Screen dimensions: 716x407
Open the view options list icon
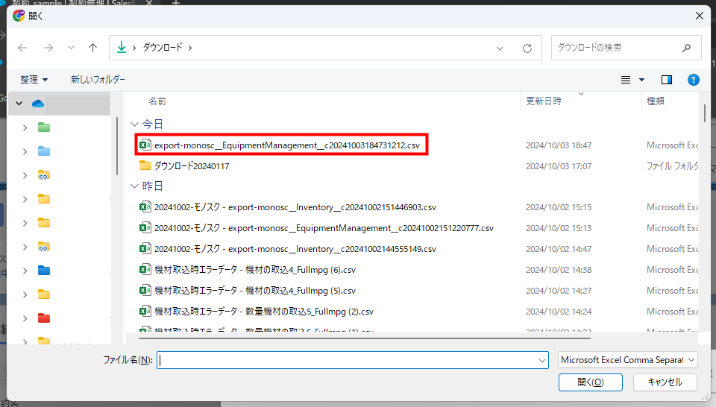coord(627,80)
